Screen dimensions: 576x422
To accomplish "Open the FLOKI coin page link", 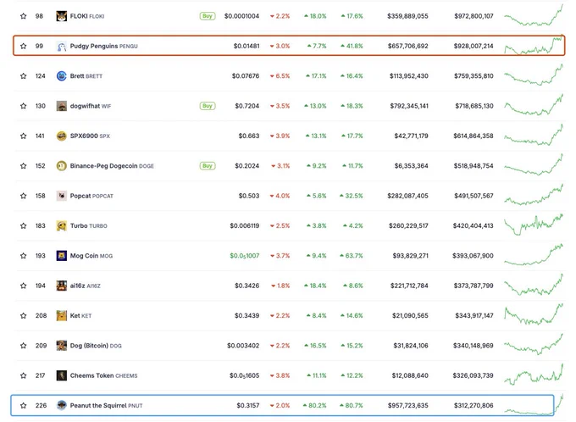I will pos(87,16).
